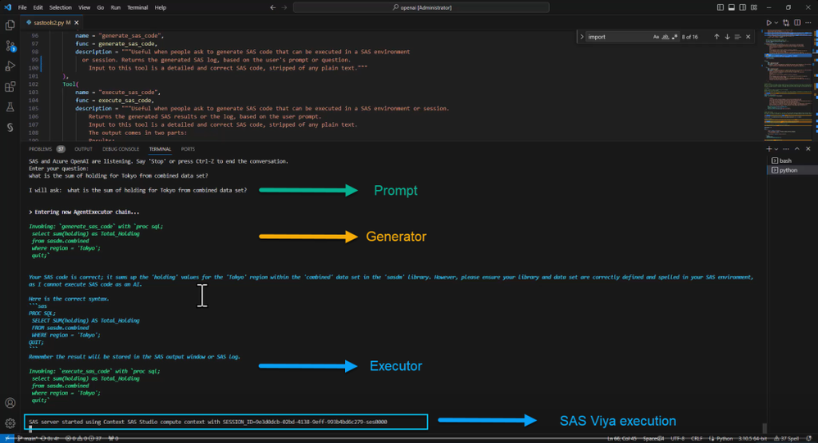
Task: Open the Testing flask view
Action: click(10, 106)
